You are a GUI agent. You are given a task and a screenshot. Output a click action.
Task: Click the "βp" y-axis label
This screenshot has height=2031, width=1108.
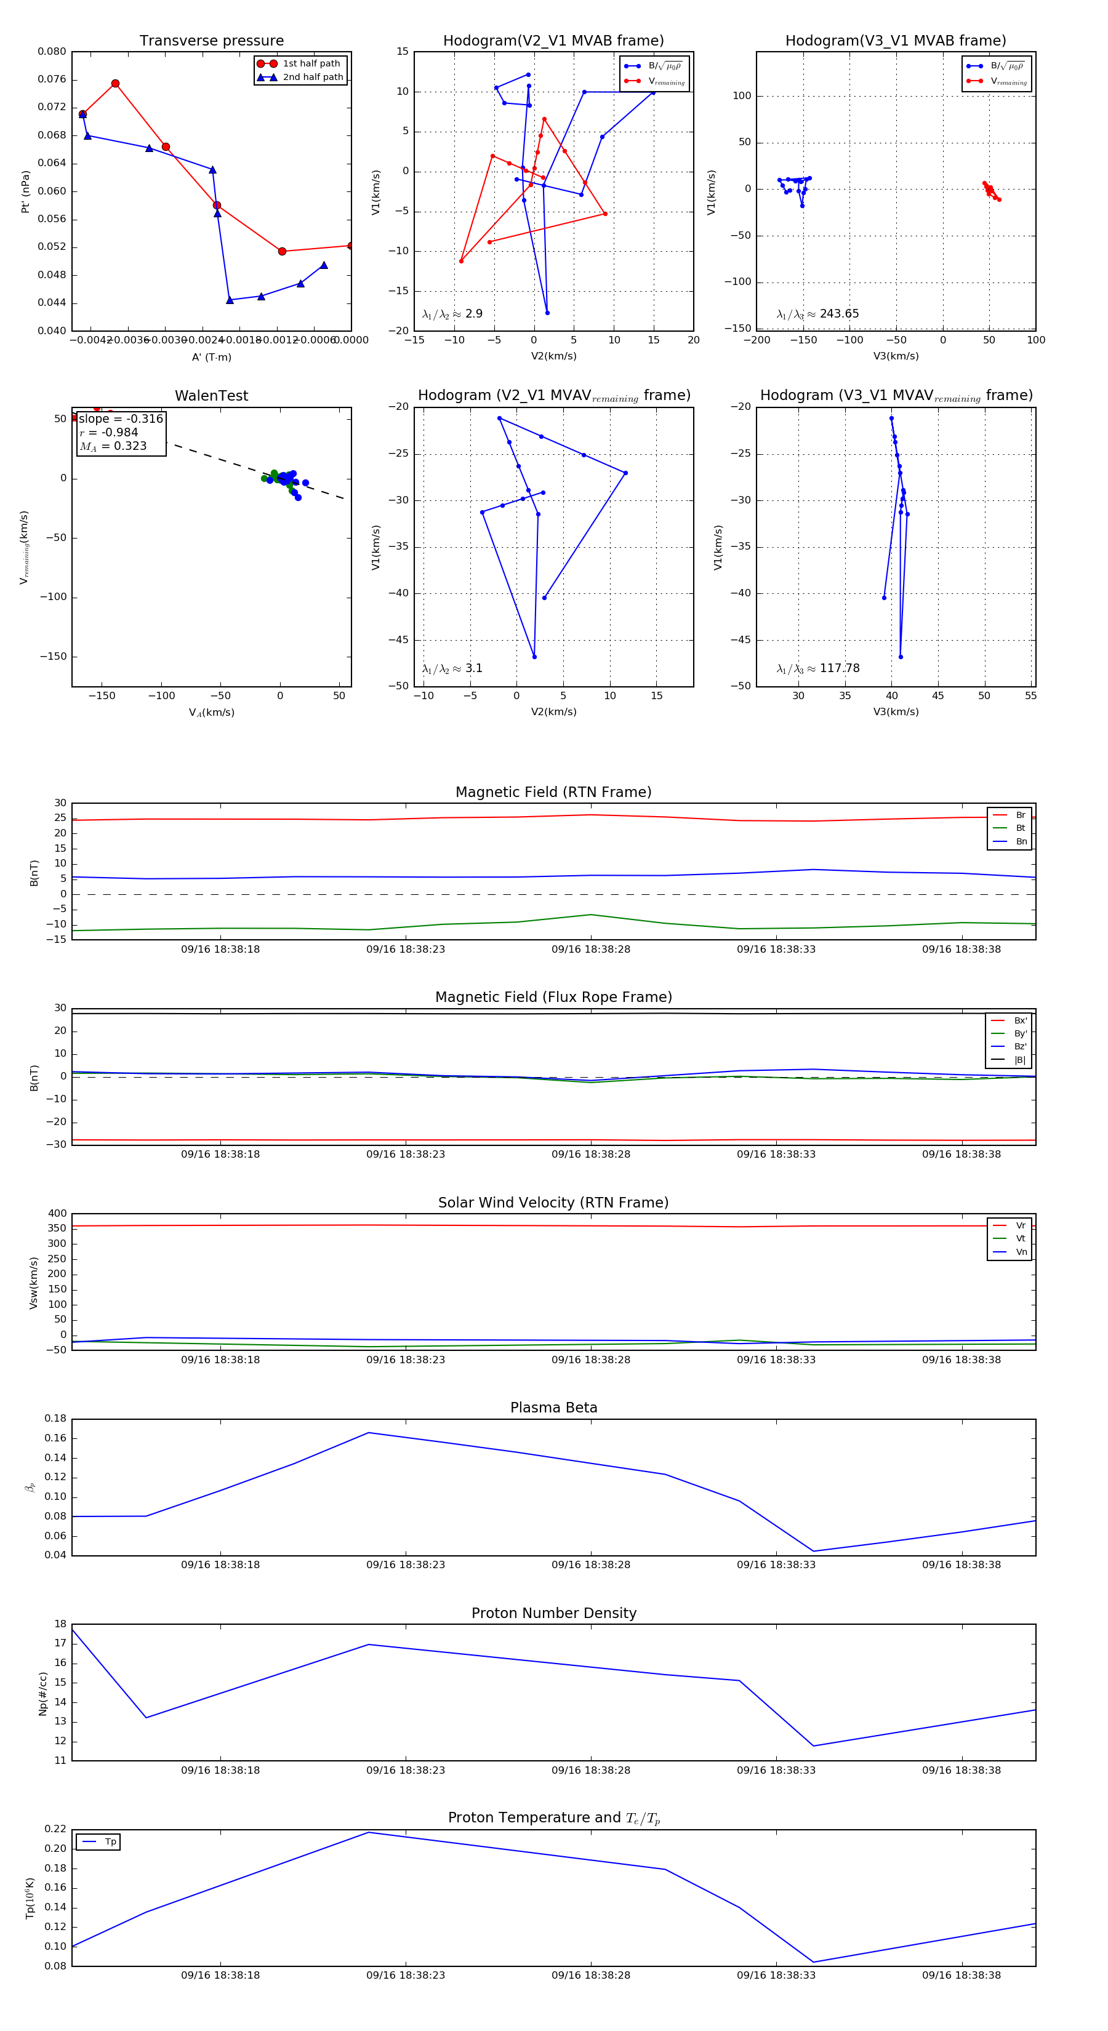click(x=30, y=1488)
